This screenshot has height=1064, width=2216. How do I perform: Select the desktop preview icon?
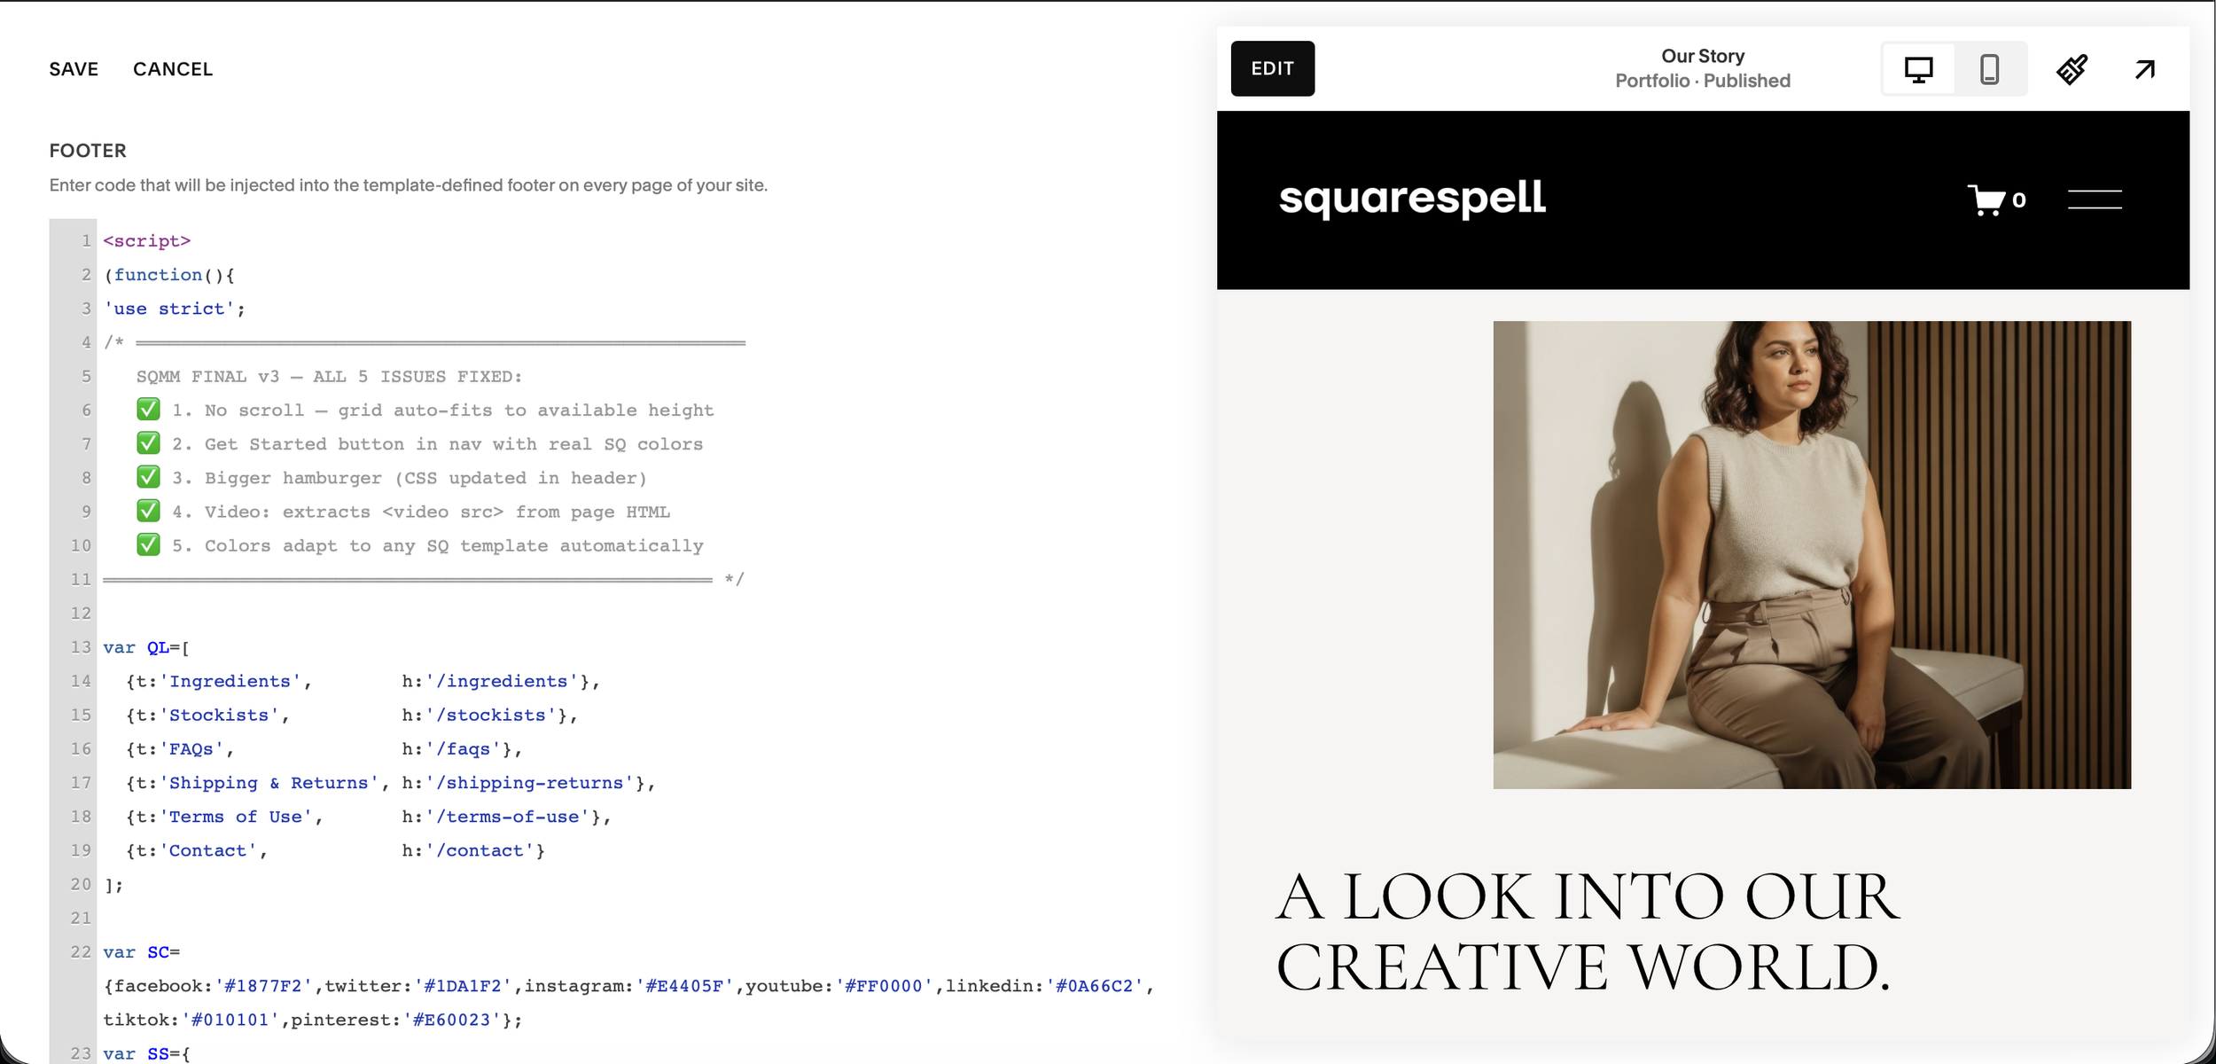click(x=1917, y=68)
